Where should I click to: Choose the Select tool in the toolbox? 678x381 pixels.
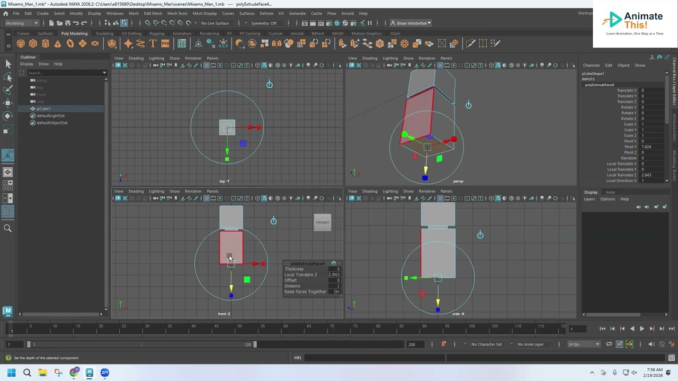(8, 64)
